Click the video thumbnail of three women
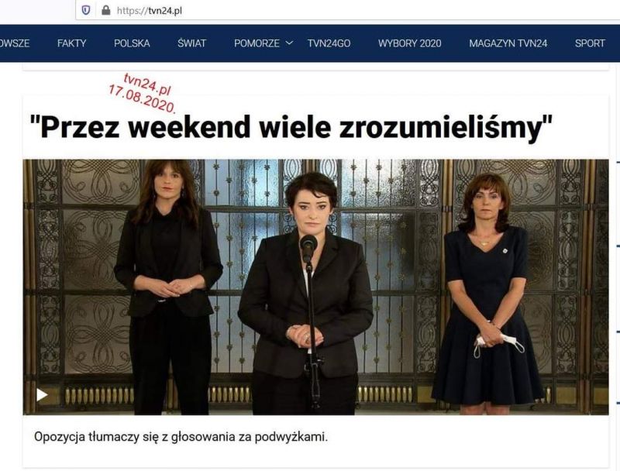The image size is (620, 471). 315,287
